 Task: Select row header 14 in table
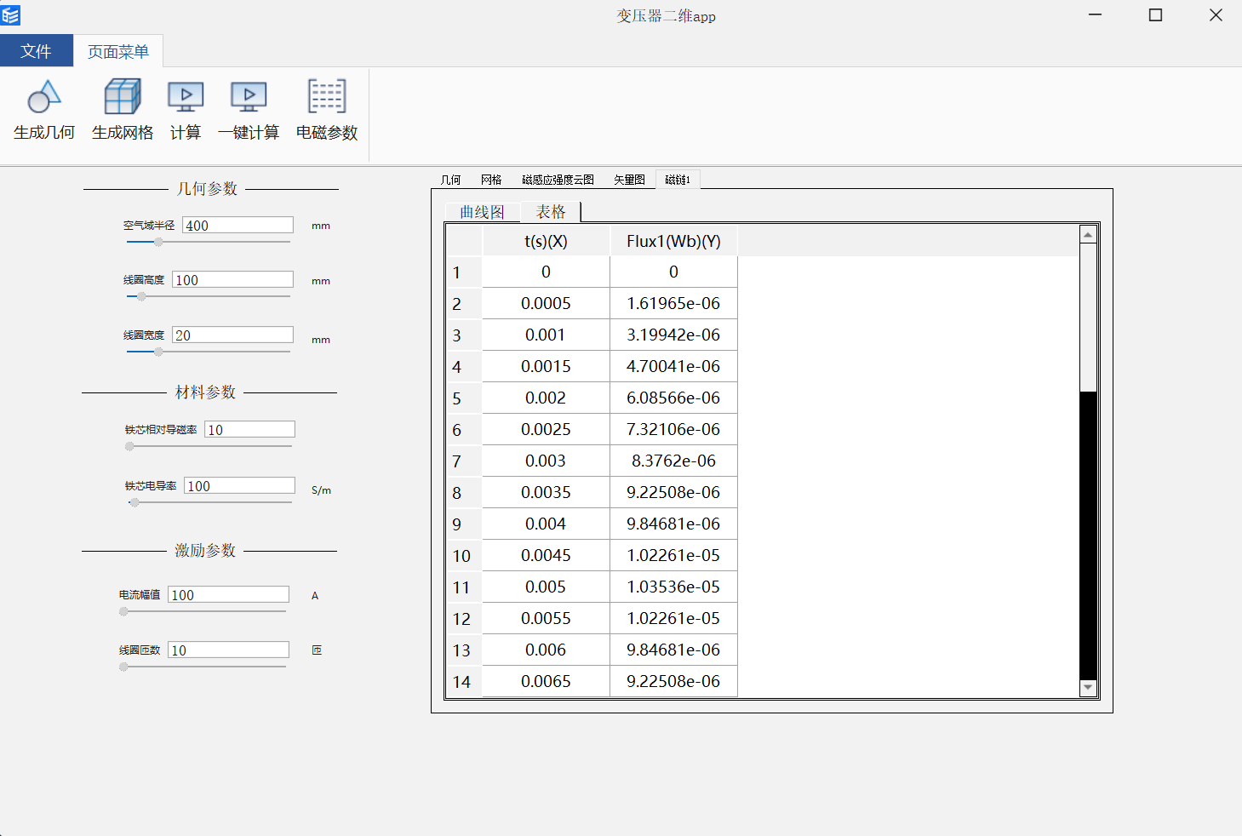465,682
